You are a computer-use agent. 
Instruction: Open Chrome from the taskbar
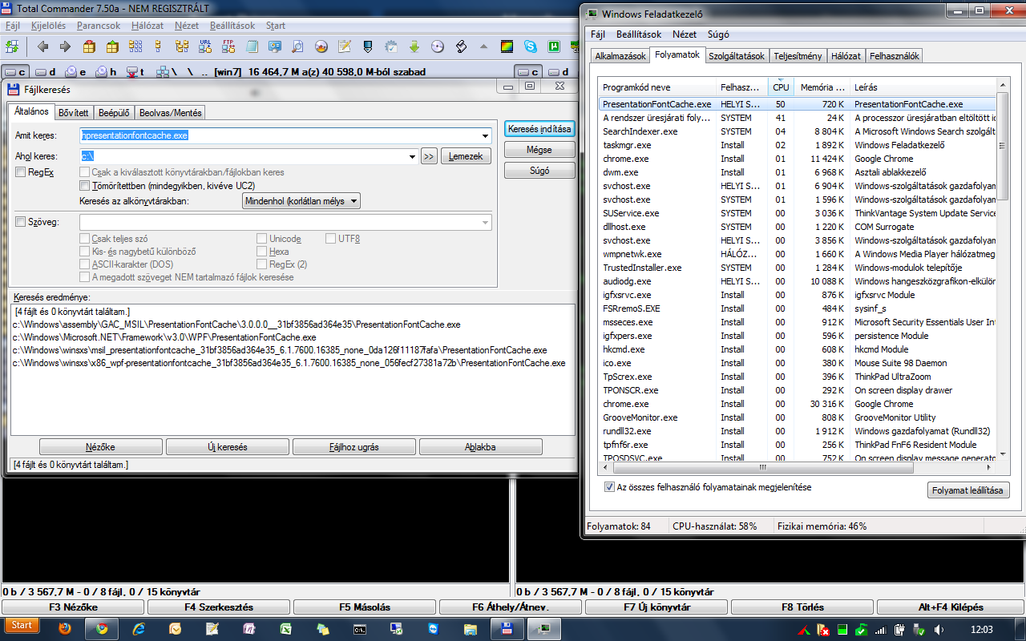(x=102, y=629)
